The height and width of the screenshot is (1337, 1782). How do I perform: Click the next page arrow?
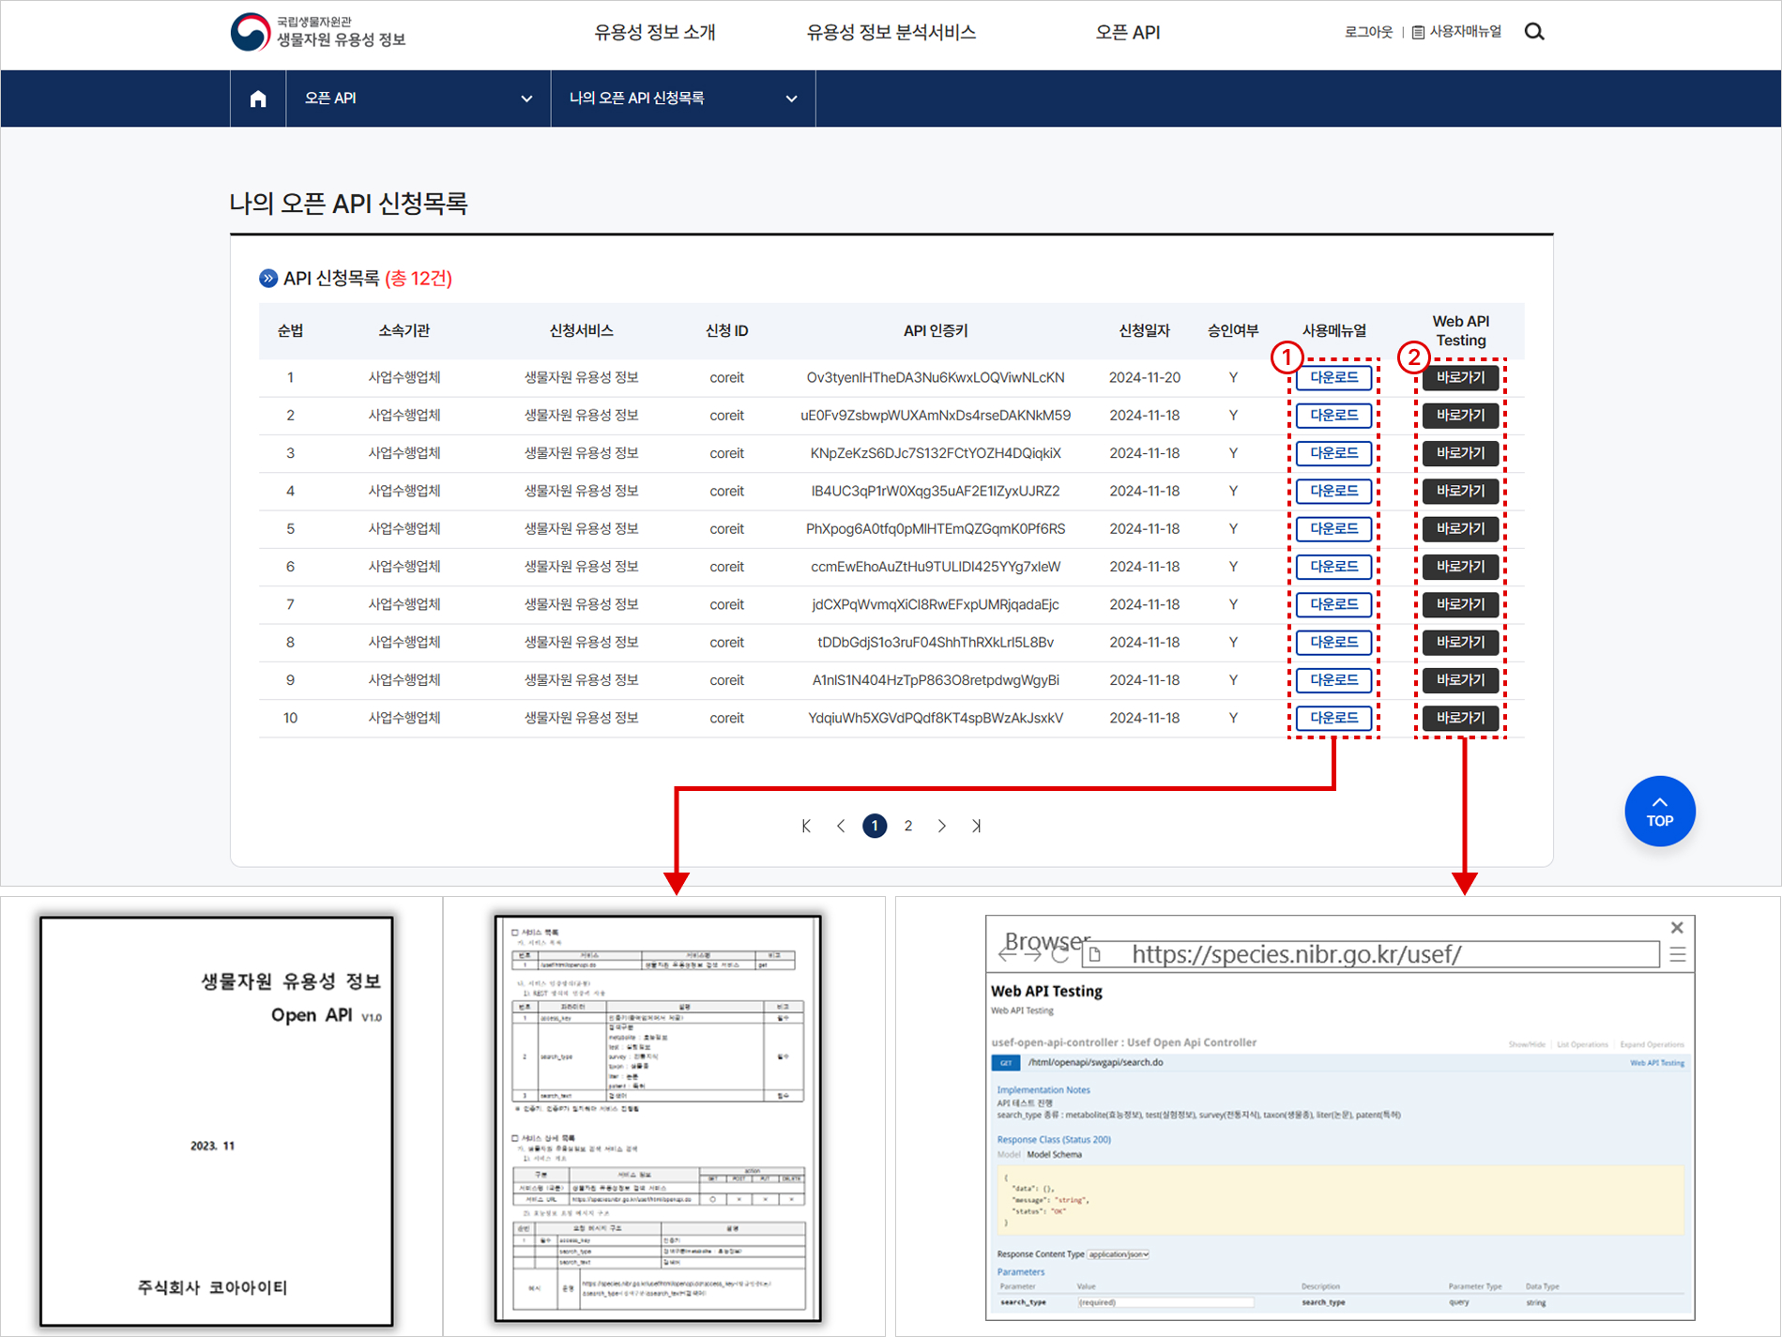[942, 826]
